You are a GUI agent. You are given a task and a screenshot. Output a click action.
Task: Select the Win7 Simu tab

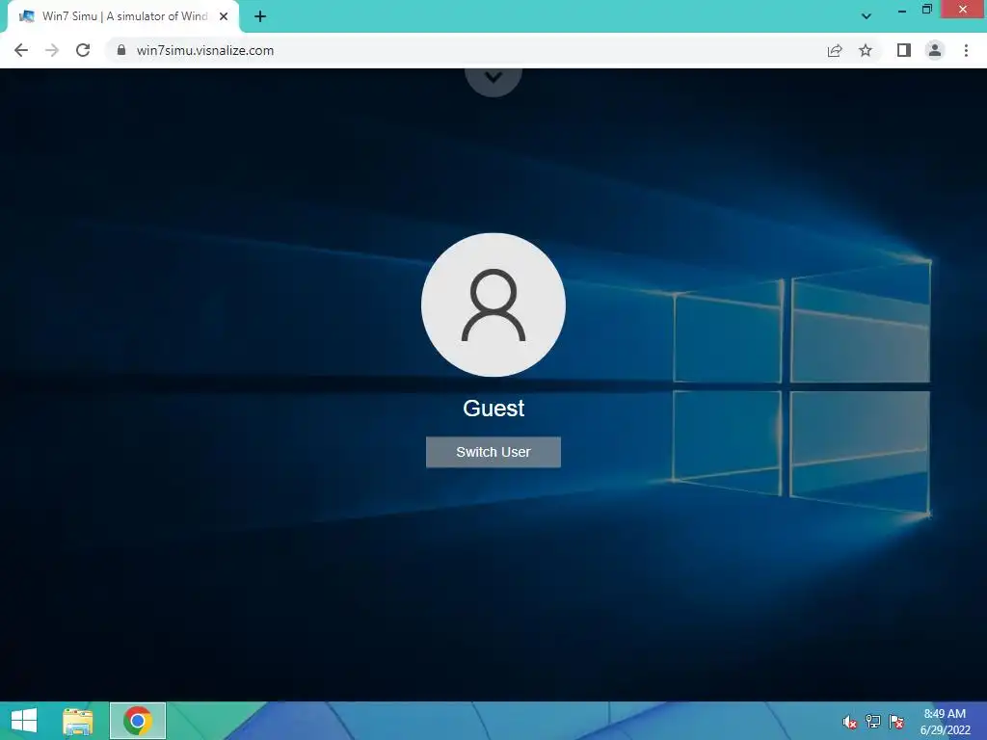pyautogui.click(x=123, y=16)
